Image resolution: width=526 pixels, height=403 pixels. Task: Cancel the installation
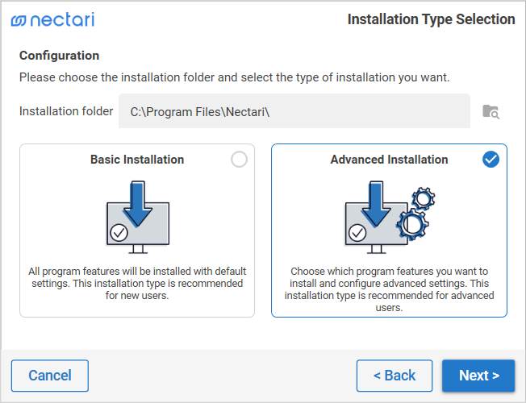tap(50, 376)
